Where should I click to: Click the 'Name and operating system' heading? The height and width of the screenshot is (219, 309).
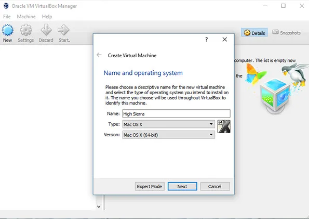[x=143, y=73]
